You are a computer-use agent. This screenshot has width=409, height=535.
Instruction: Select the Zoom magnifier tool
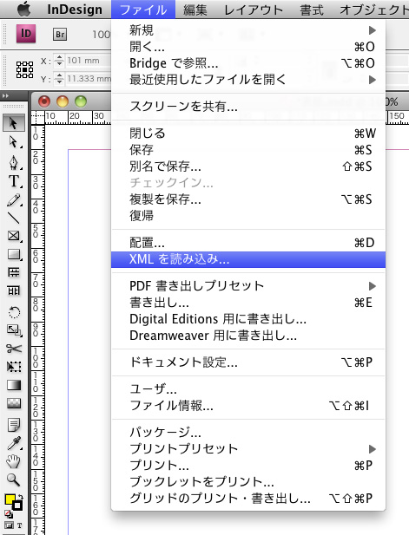click(x=14, y=480)
